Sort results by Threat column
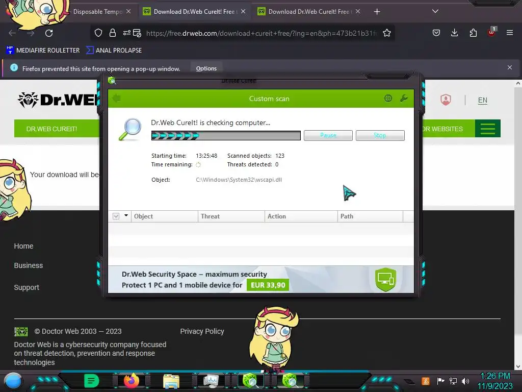 tap(231, 216)
